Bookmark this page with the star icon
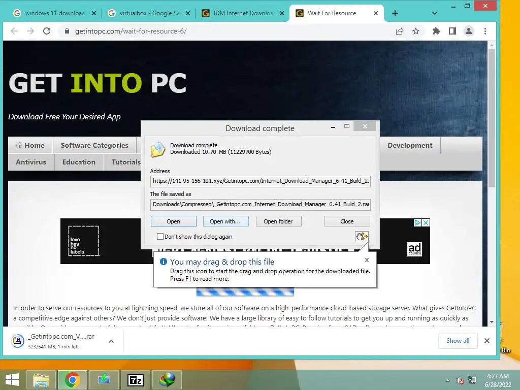Image resolution: width=520 pixels, height=390 pixels. pos(416,31)
